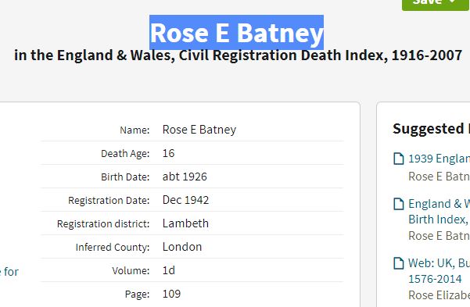Image resolution: width=470 pixels, height=307 pixels.
Task: Click the Registration district value Lambeth
Action: (185, 223)
